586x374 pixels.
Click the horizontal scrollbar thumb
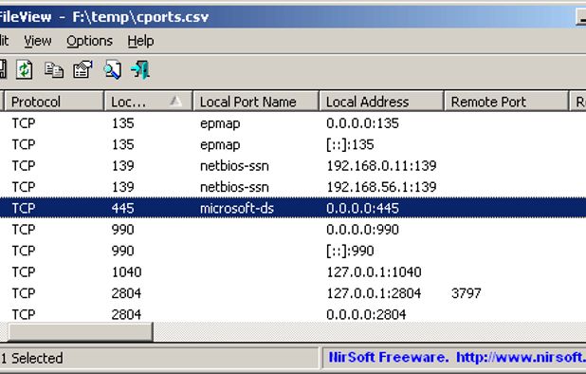(x=81, y=331)
